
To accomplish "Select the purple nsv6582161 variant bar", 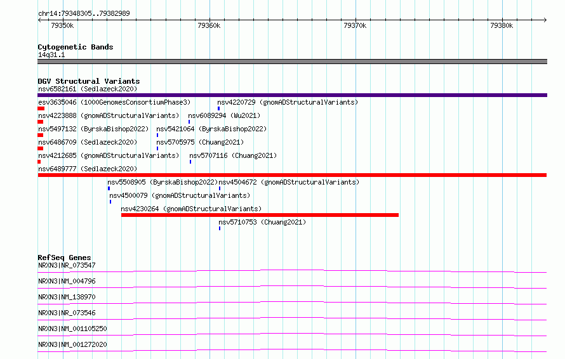I will click(292, 95).
